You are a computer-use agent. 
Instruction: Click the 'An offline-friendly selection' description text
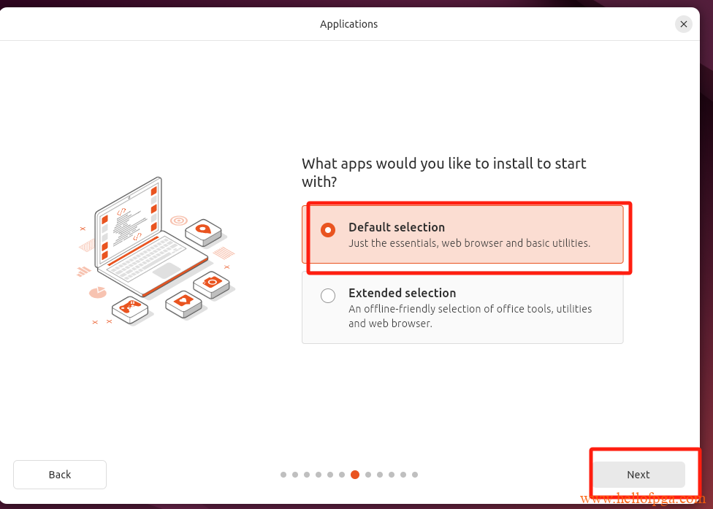click(x=470, y=316)
